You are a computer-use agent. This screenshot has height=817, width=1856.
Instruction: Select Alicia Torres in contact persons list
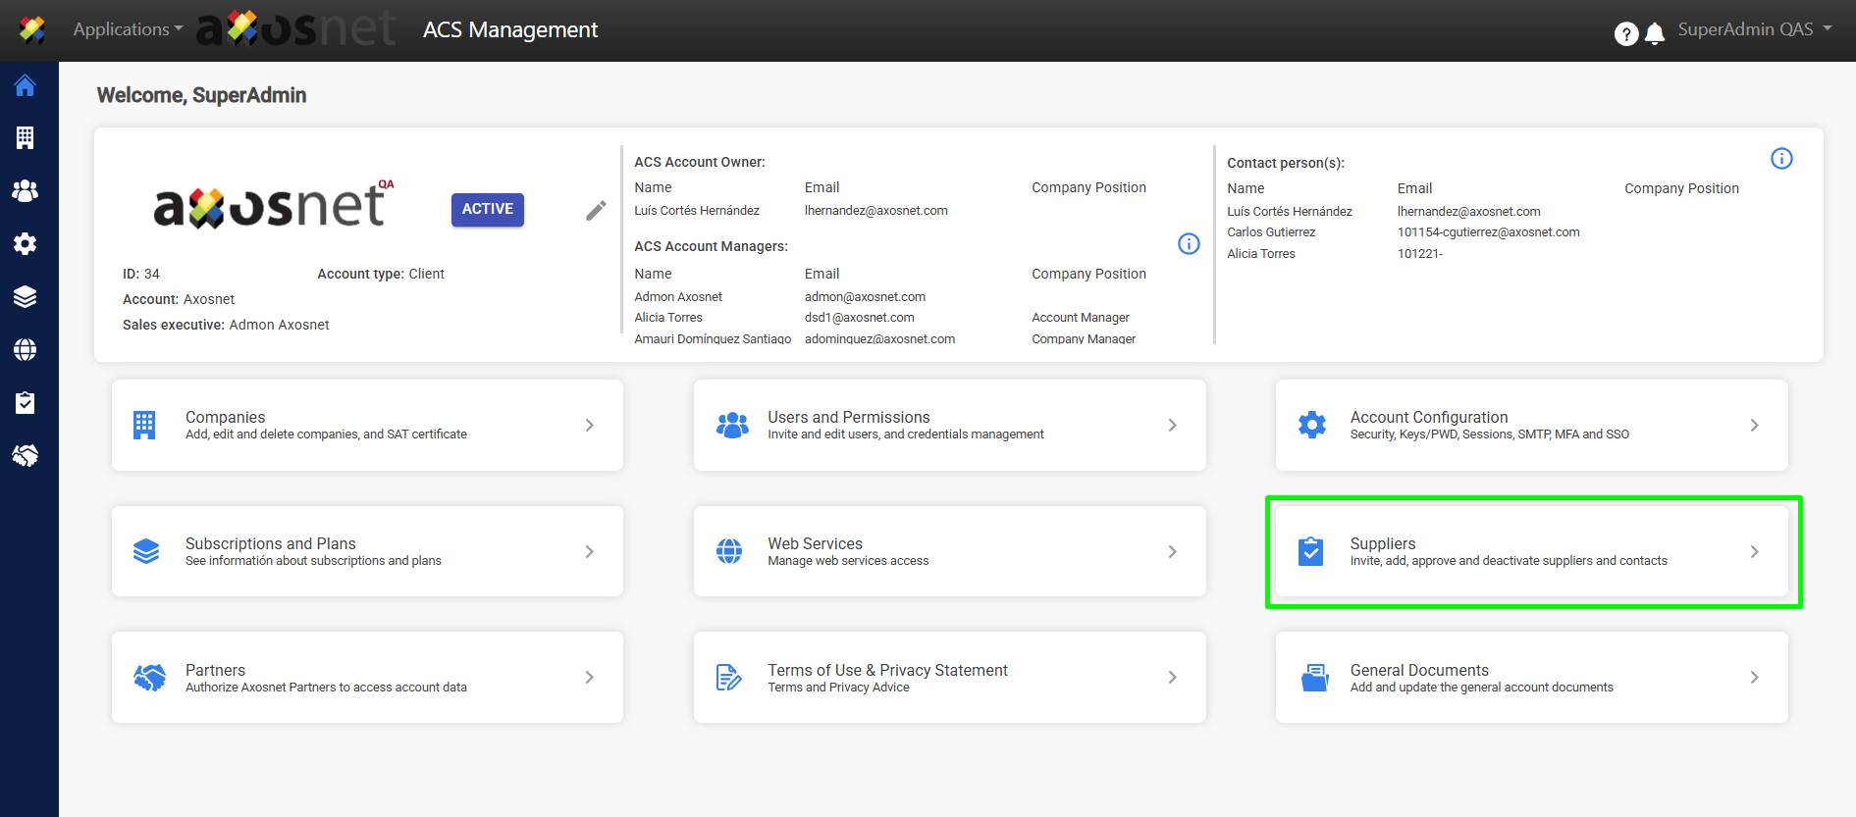1261,254
